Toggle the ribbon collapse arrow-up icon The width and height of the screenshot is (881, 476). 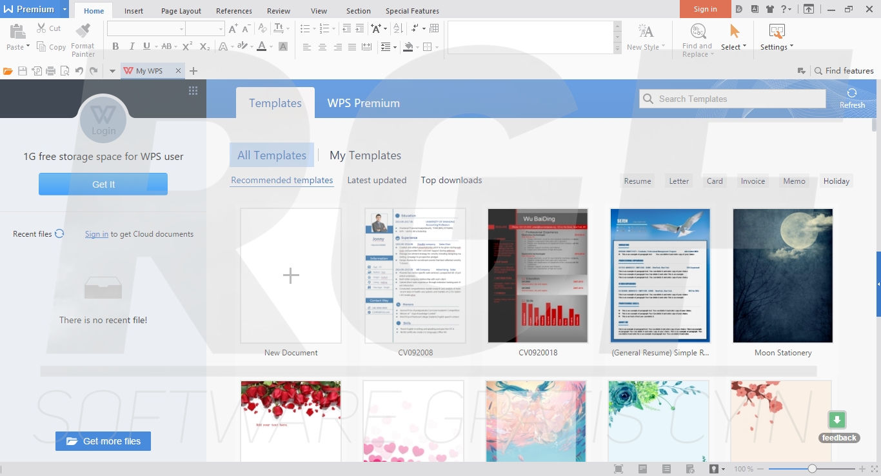[x=808, y=9]
